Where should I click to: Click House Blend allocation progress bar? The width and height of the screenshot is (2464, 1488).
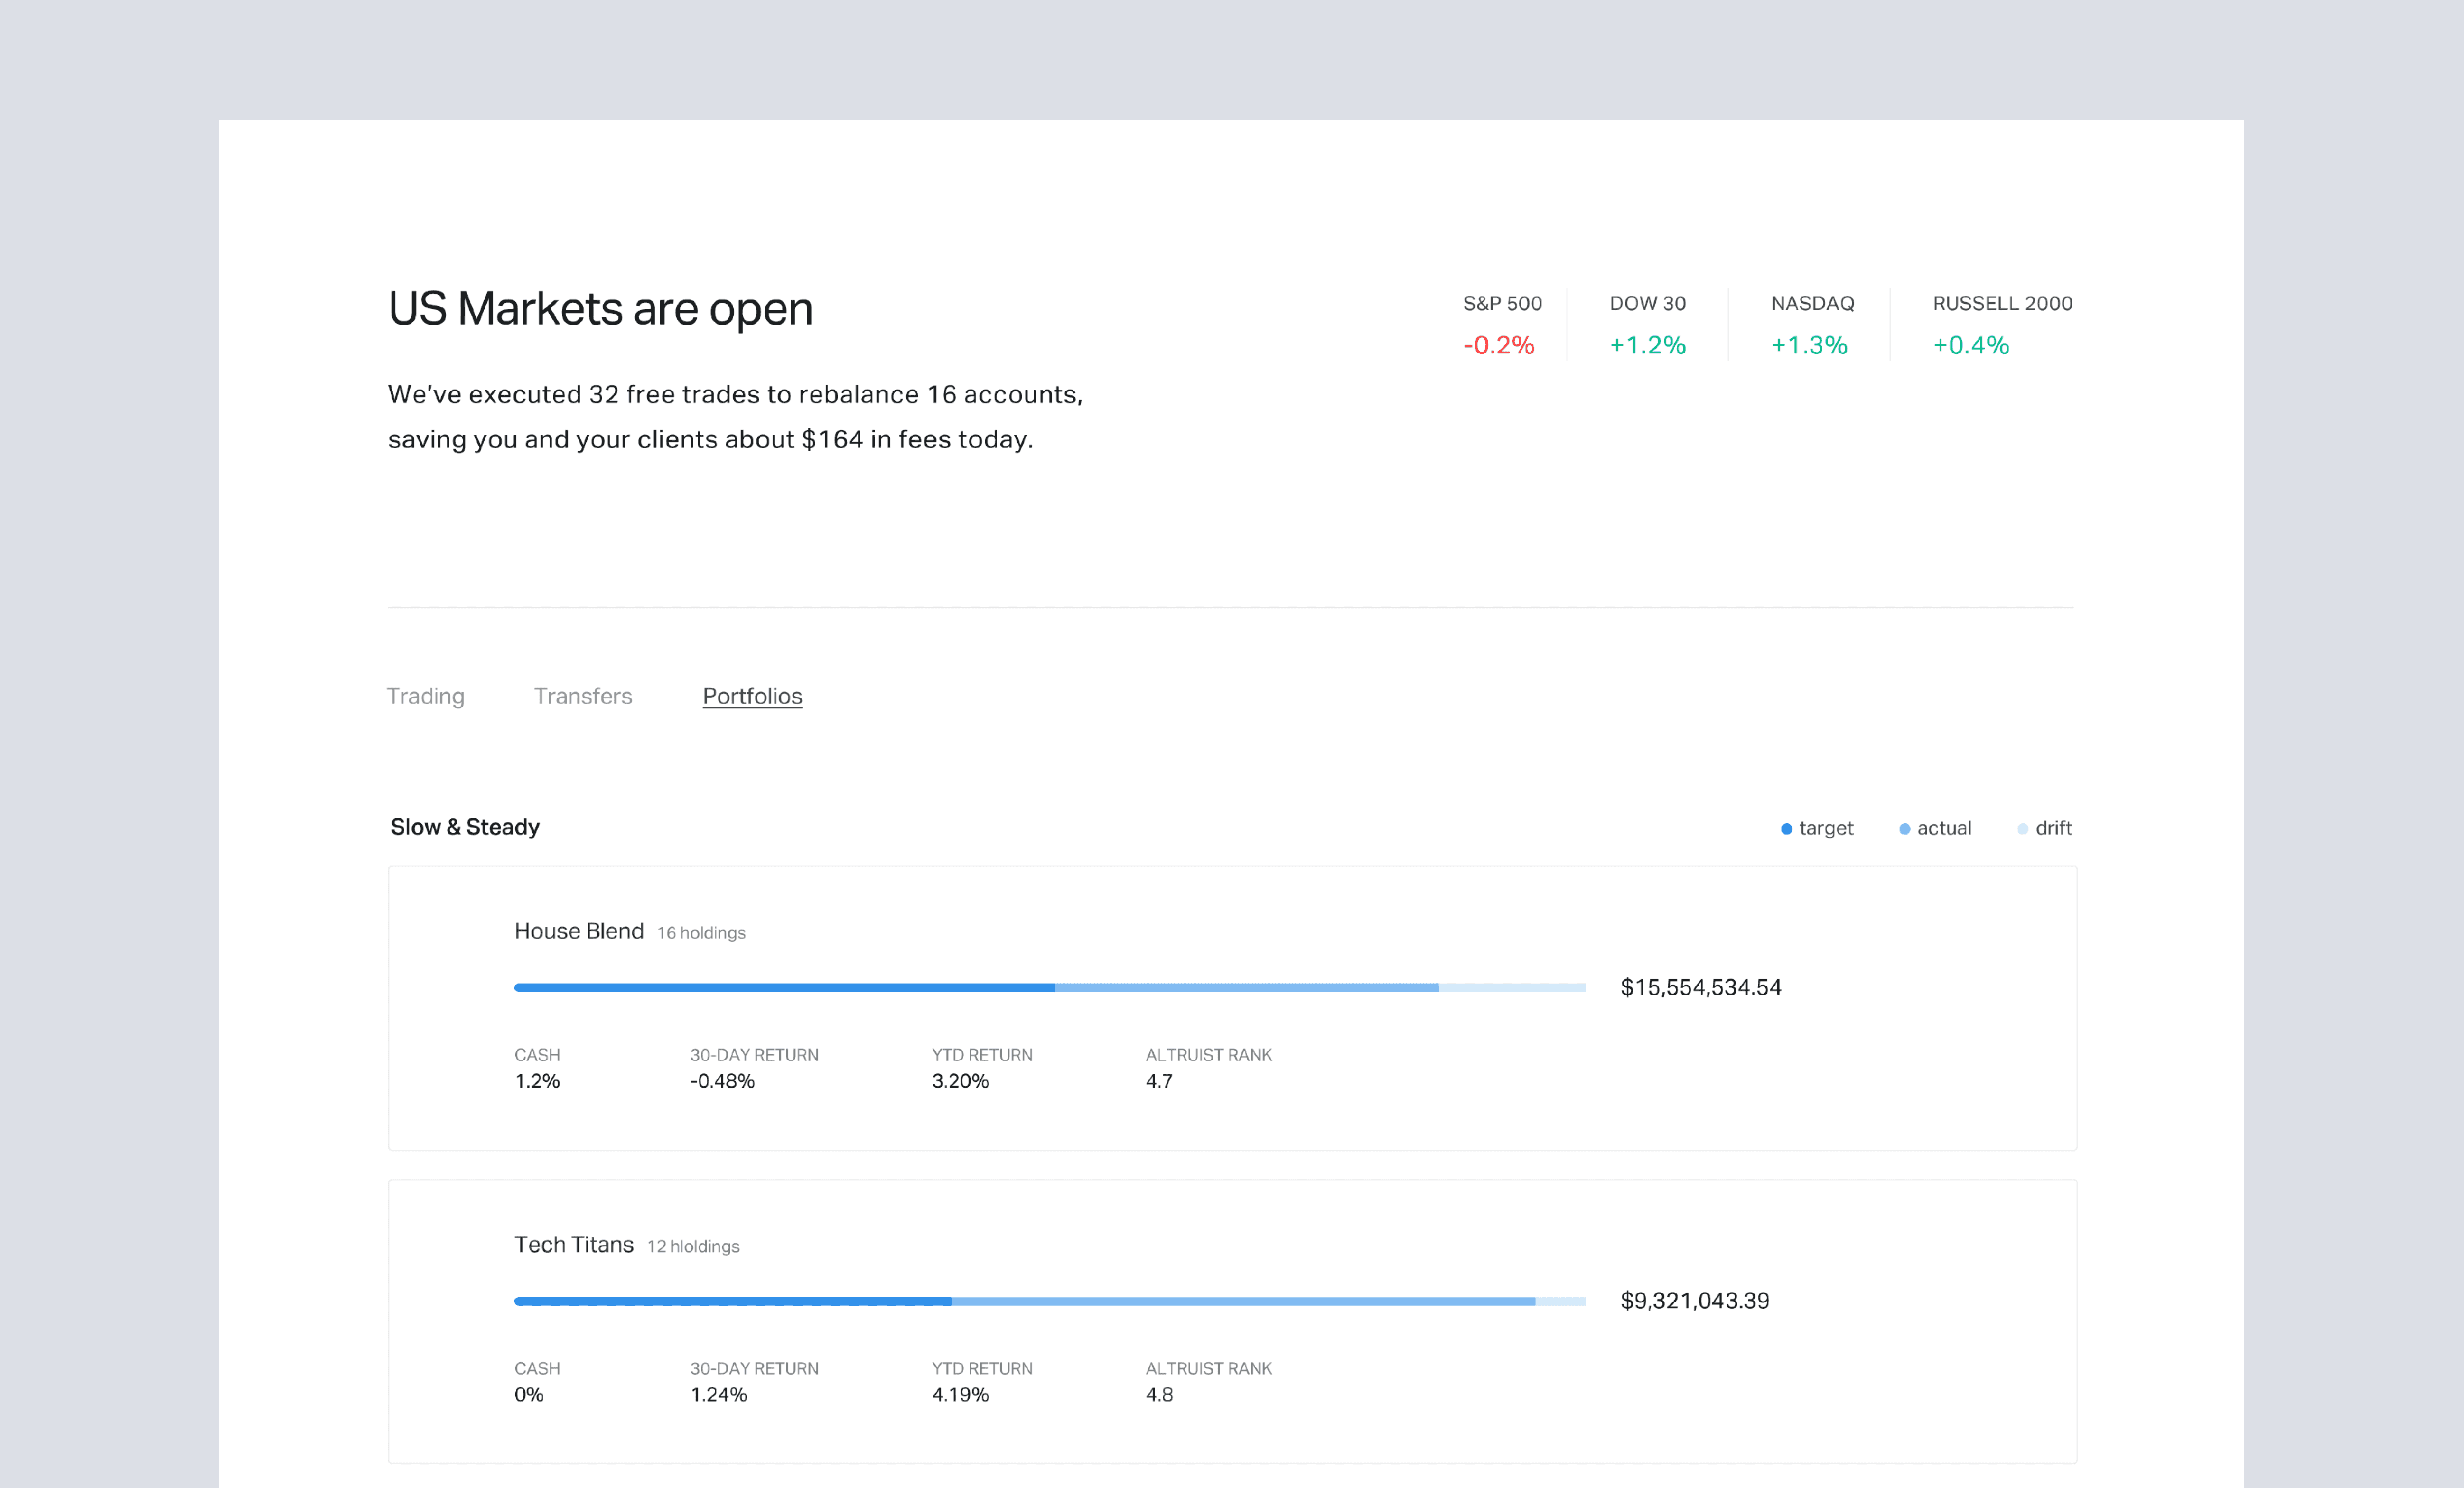1049,988
